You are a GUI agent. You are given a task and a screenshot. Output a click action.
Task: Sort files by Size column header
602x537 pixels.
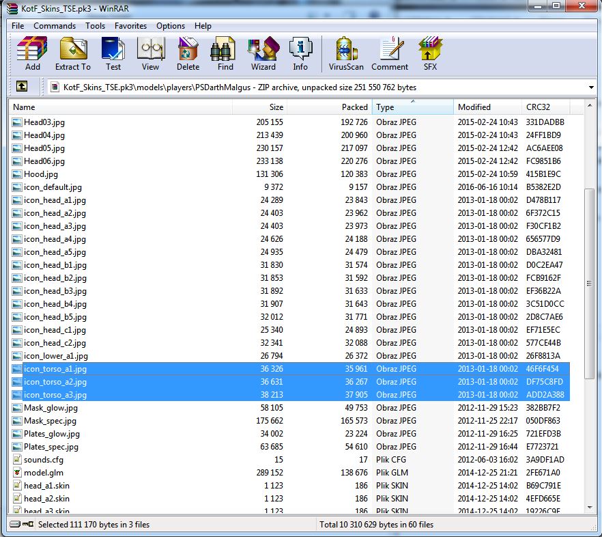click(x=259, y=107)
